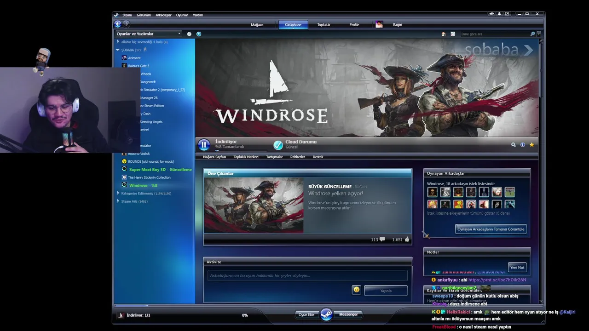Switch to the Topluluk tab
This screenshot has height=331, width=589.
323,25
